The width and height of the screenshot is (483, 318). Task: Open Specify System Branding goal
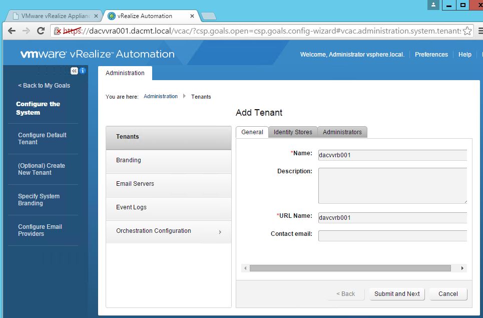pos(39,199)
